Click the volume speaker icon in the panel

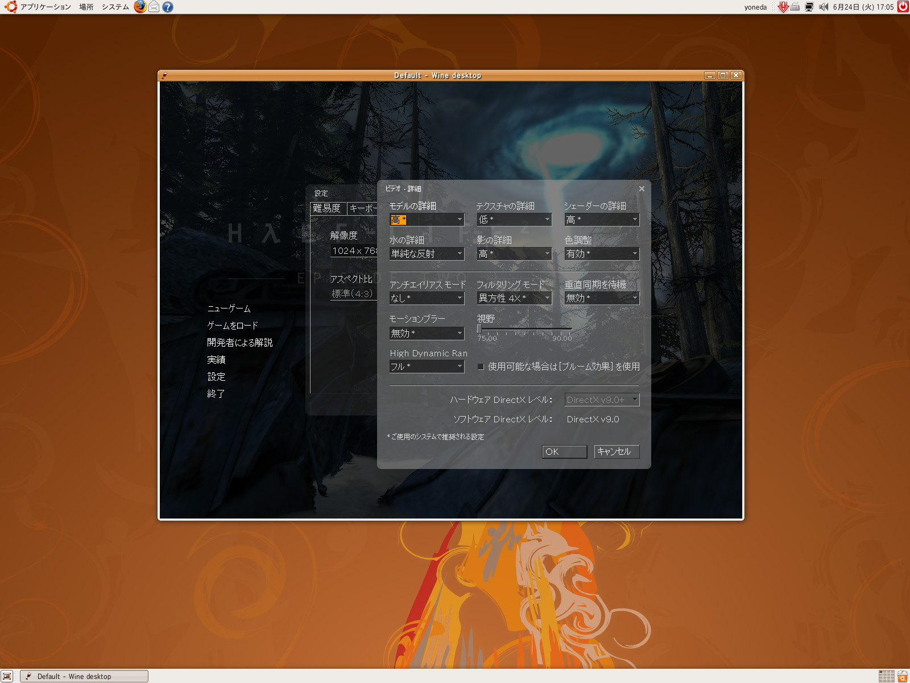click(x=823, y=7)
